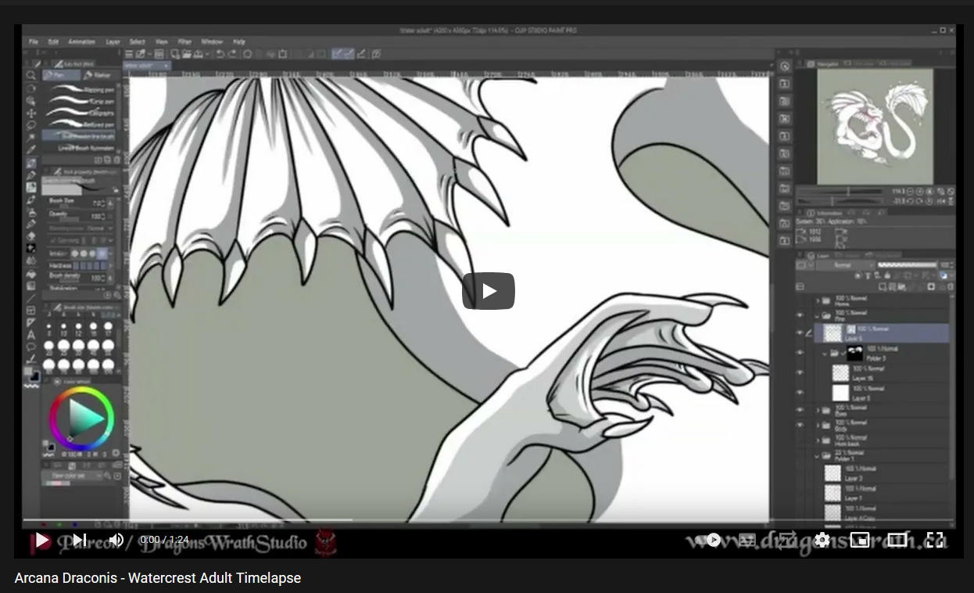Switch to theater mode
The height and width of the screenshot is (593, 974).
[897, 540]
